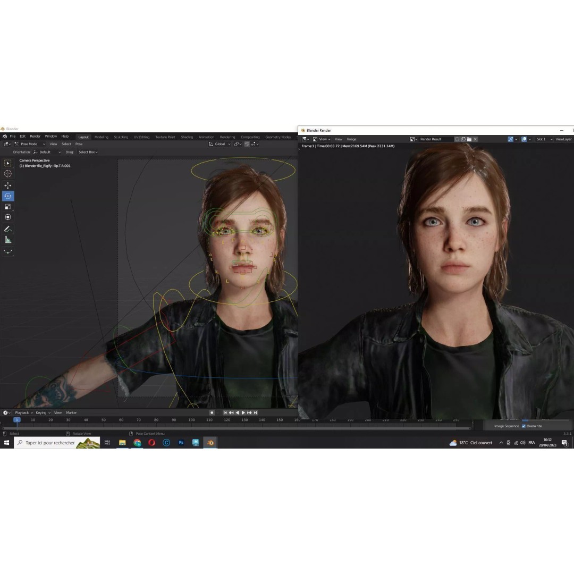Toggle overlays button in Render window header
Screen dimensions: 574x574
pos(524,139)
